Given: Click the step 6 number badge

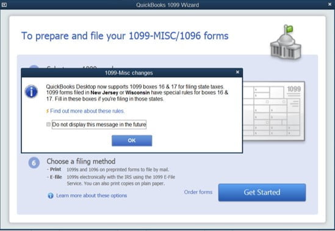Looking at the screenshot, I should pyautogui.click(x=34, y=163).
